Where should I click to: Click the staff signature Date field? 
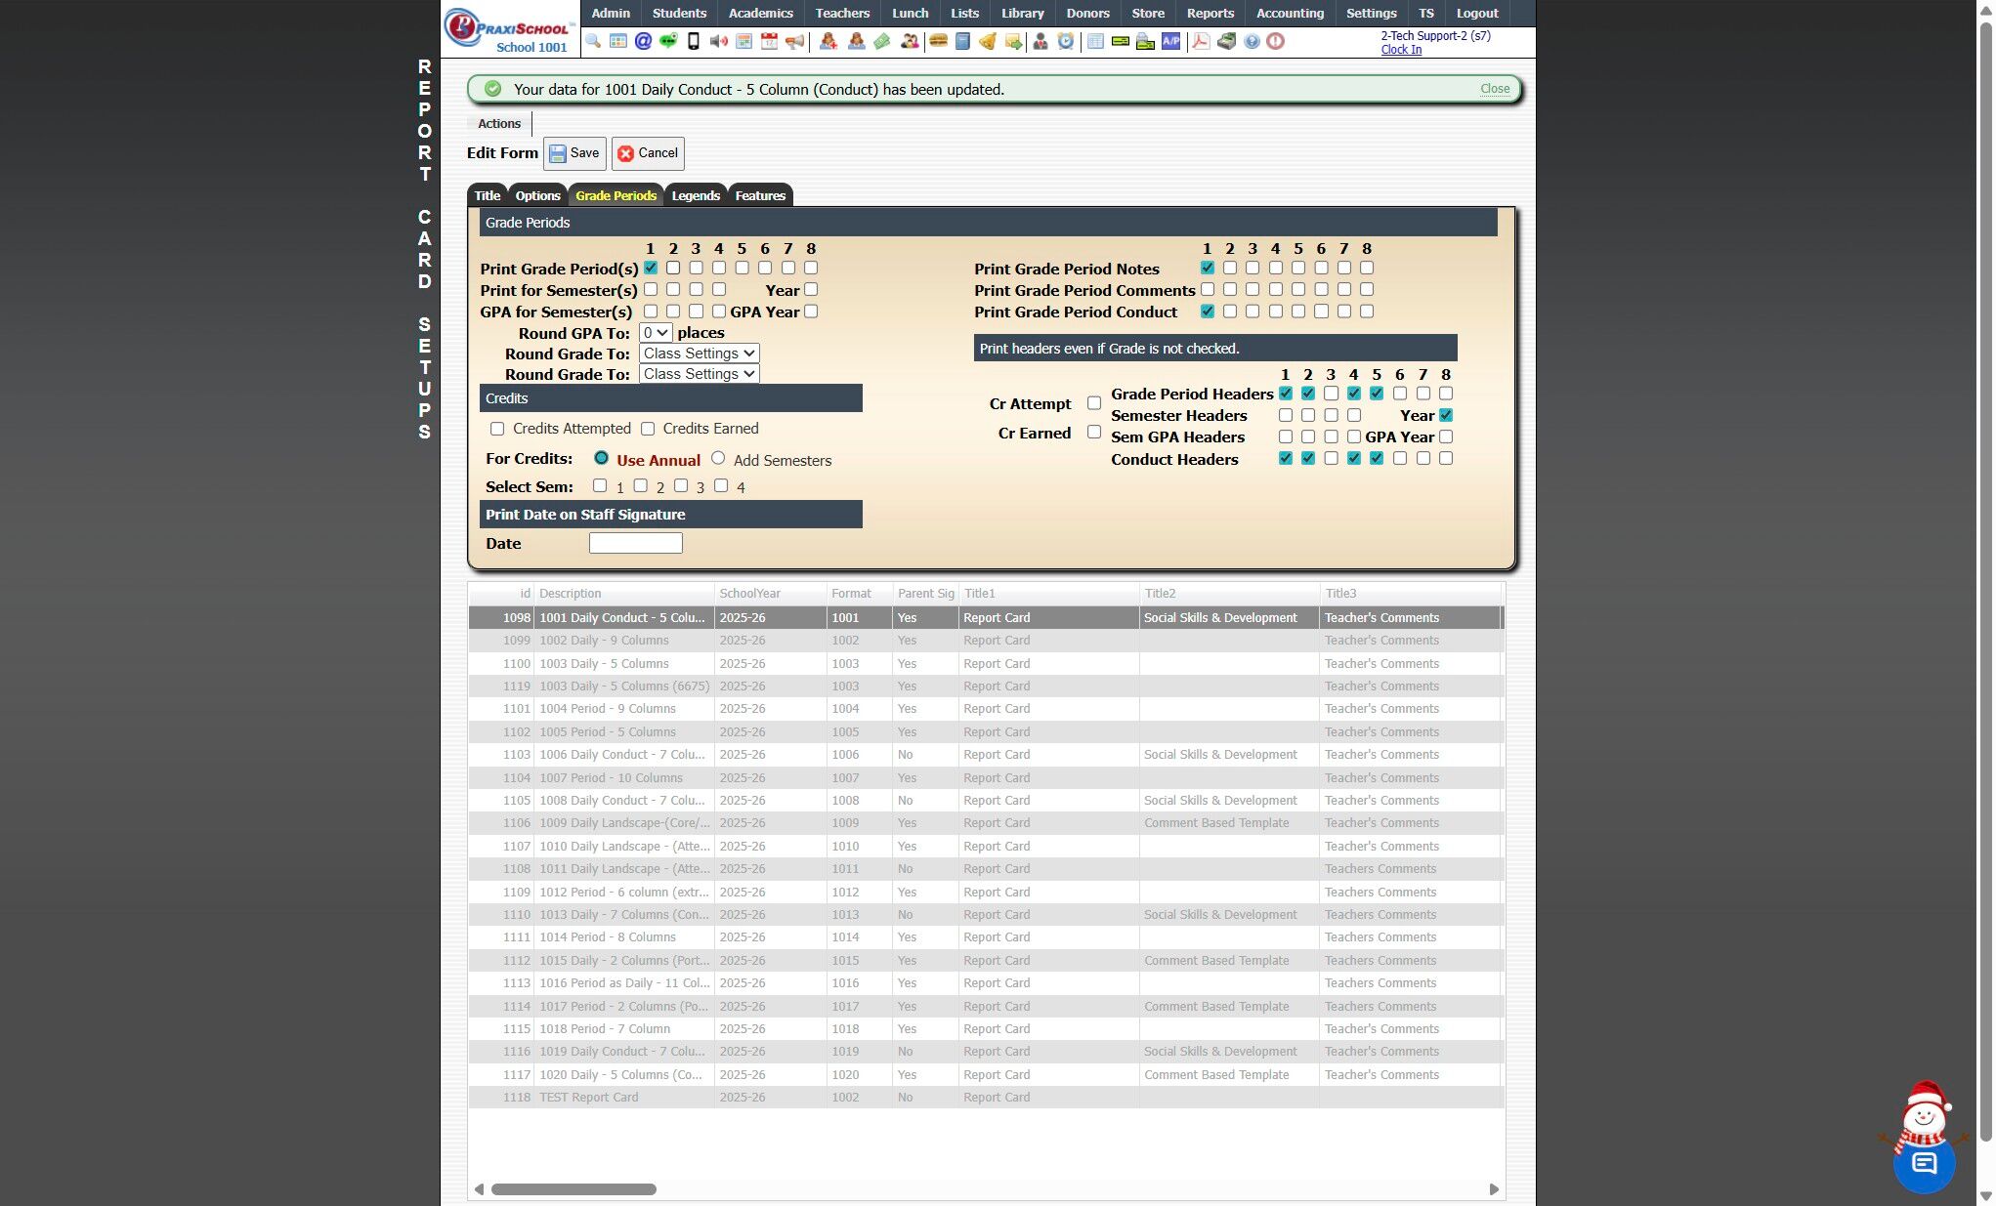pyautogui.click(x=635, y=543)
